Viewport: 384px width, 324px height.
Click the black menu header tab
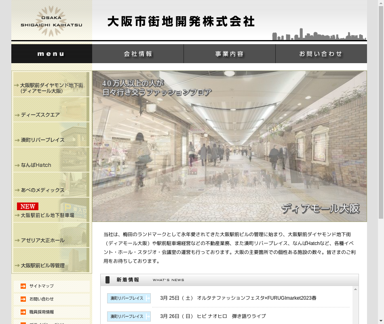(x=52, y=54)
